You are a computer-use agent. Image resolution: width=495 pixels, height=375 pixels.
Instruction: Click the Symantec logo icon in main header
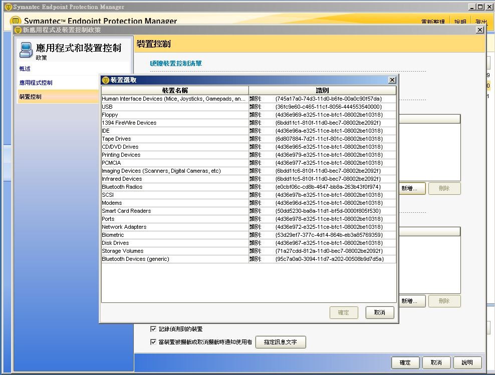pos(16,21)
